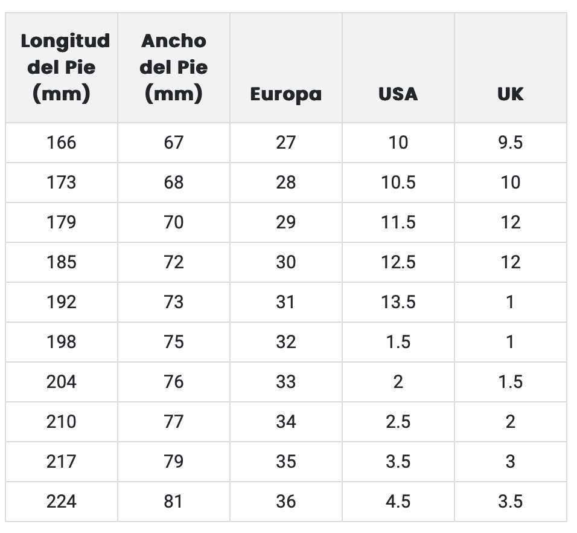The image size is (577, 533).
Task: Click foot length 224 cell
Action: click(x=62, y=502)
